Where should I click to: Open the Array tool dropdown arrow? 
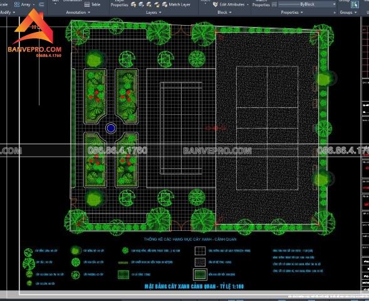(x=34, y=4)
